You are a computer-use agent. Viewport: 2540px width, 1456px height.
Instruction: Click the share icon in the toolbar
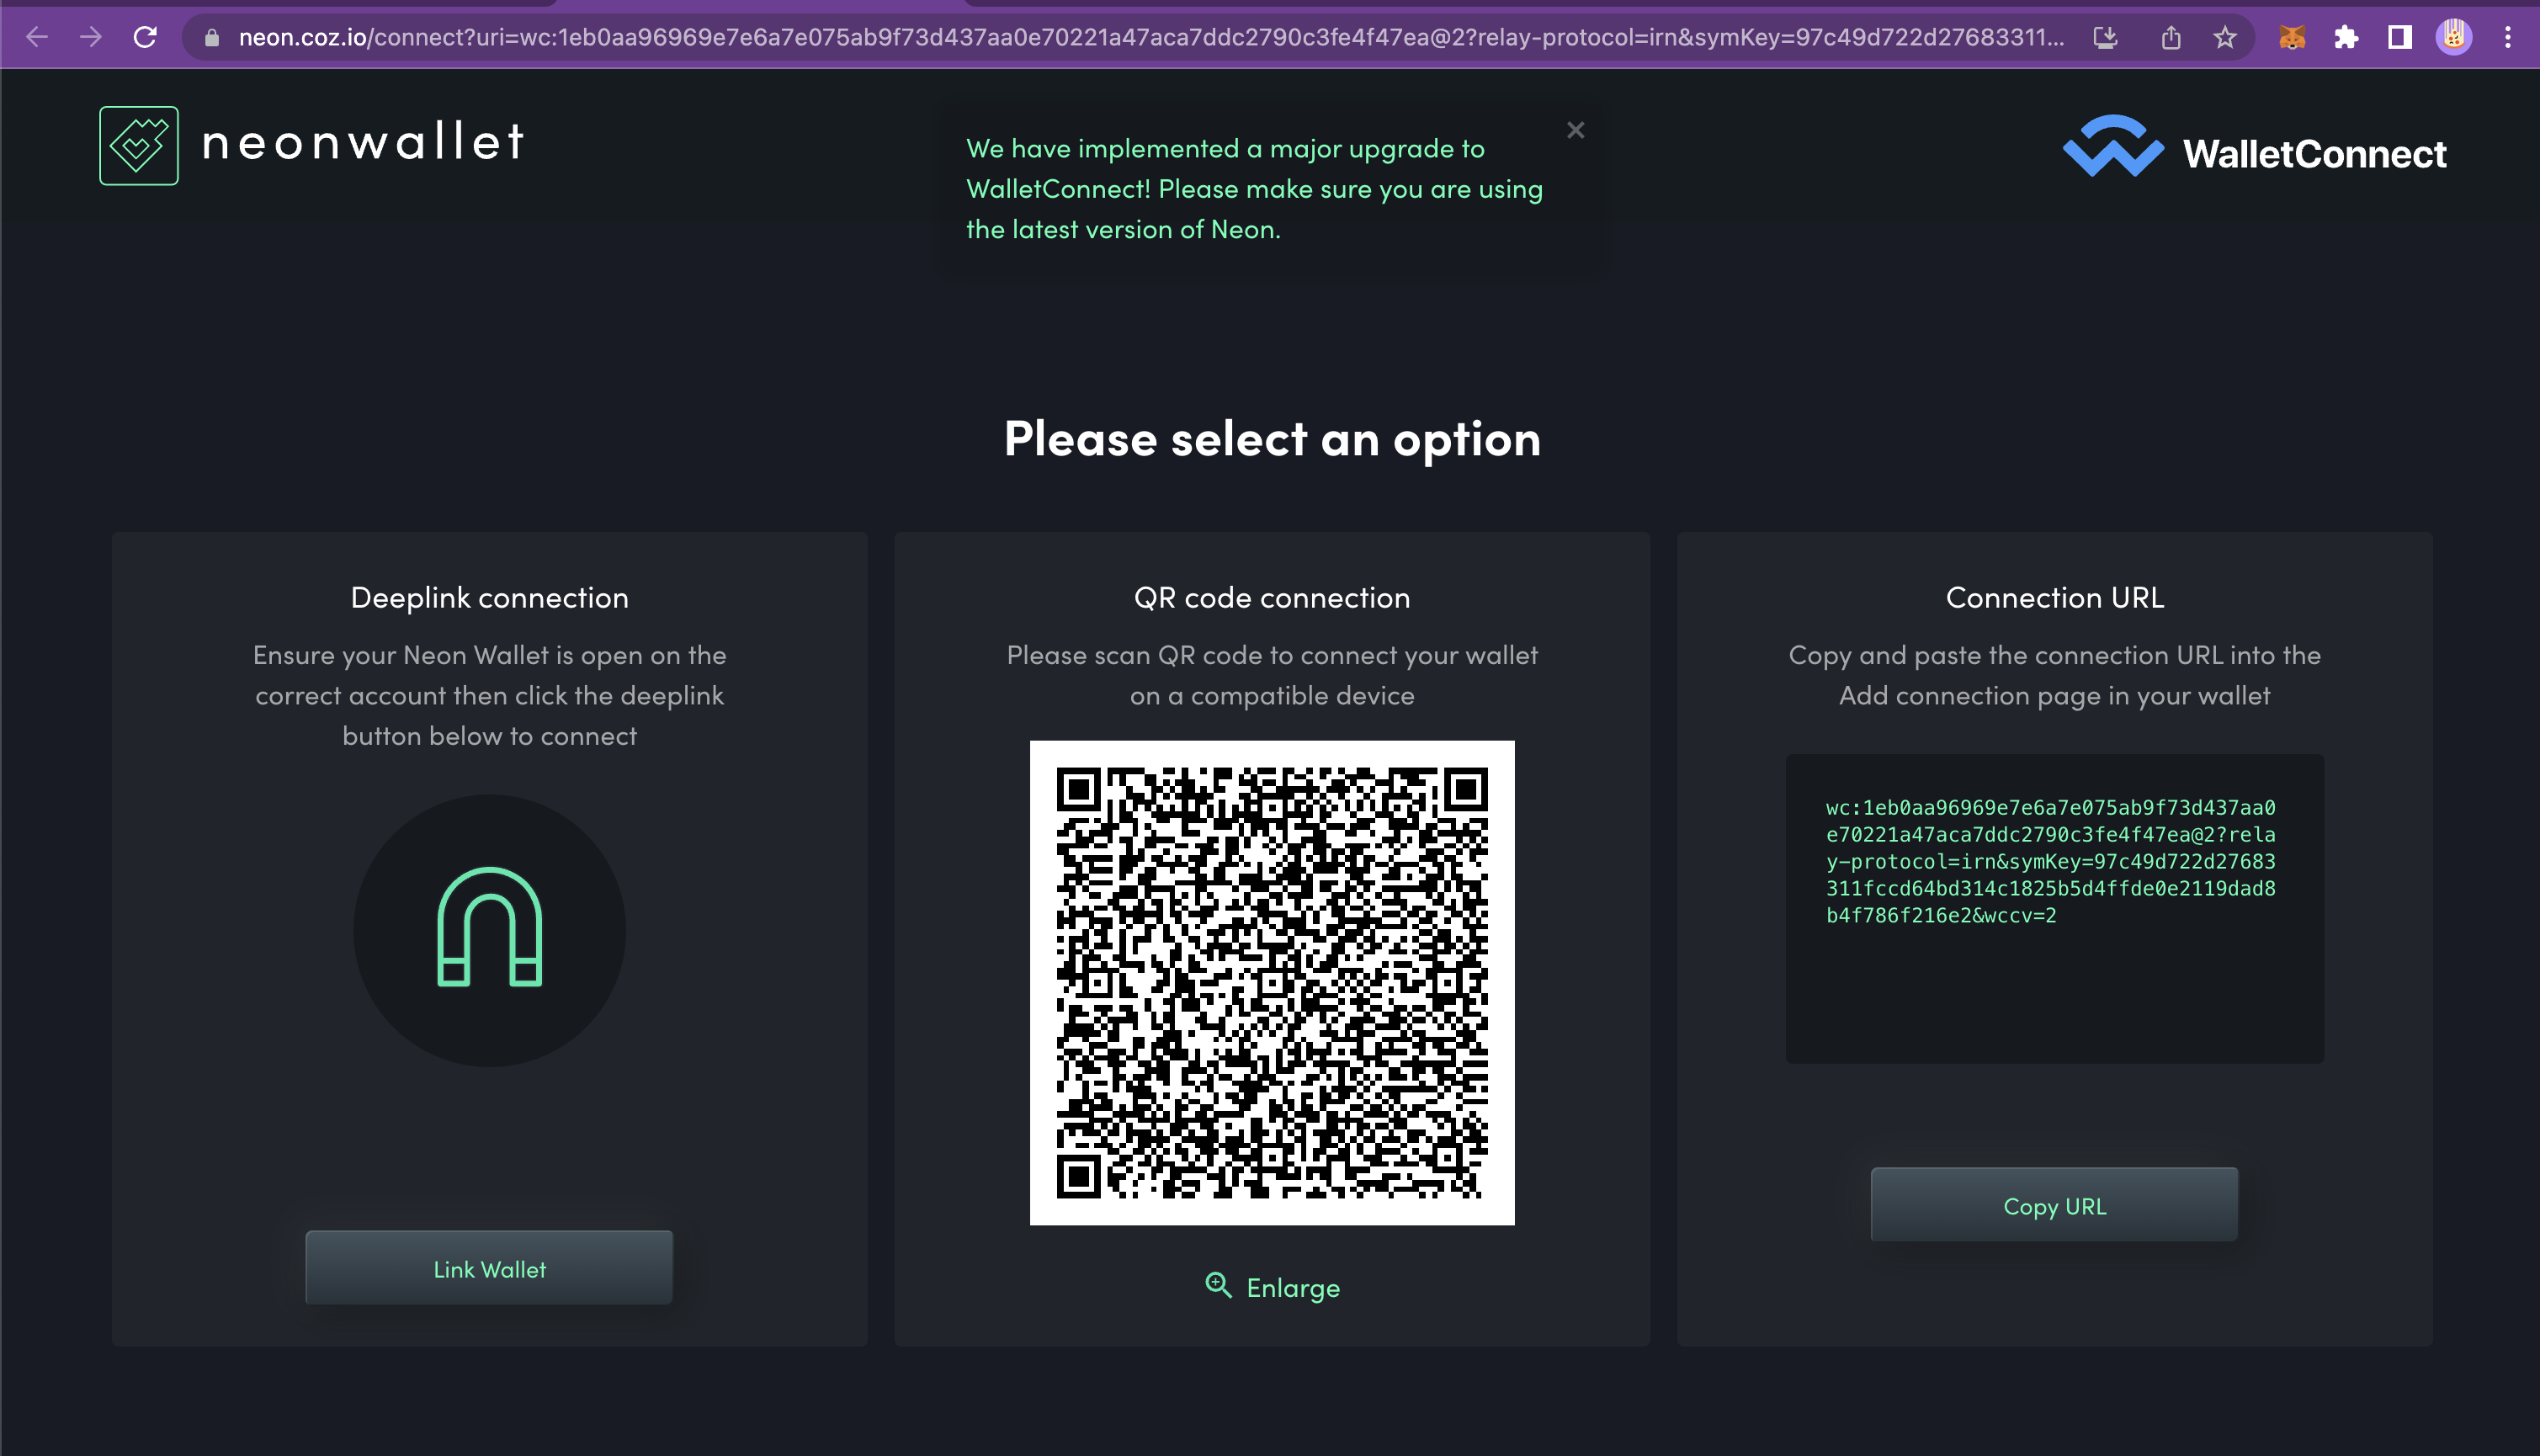point(2171,37)
